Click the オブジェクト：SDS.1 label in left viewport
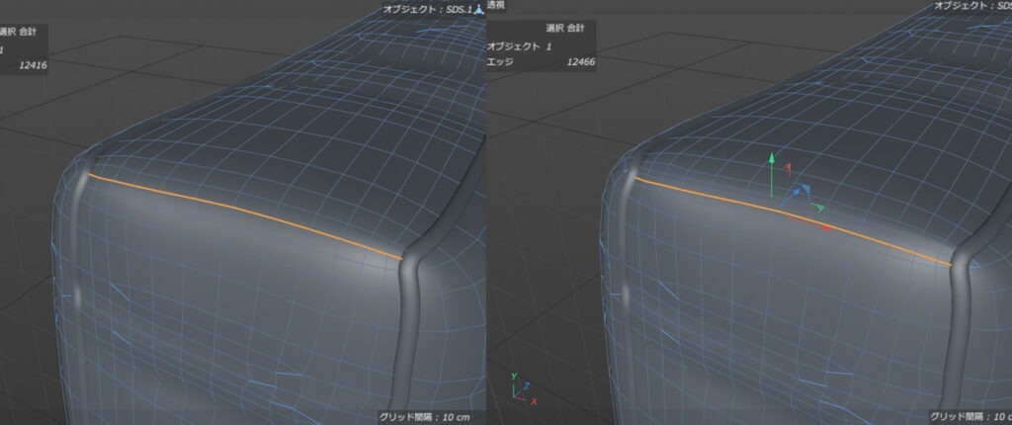The image size is (1012, 425). click(428, 9)
